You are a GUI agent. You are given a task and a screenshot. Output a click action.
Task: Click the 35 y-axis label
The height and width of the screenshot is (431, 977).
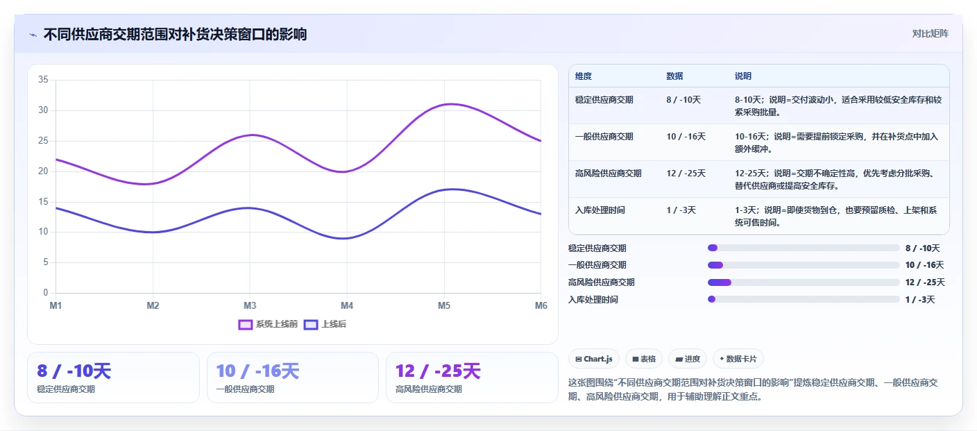coord(43,80)
